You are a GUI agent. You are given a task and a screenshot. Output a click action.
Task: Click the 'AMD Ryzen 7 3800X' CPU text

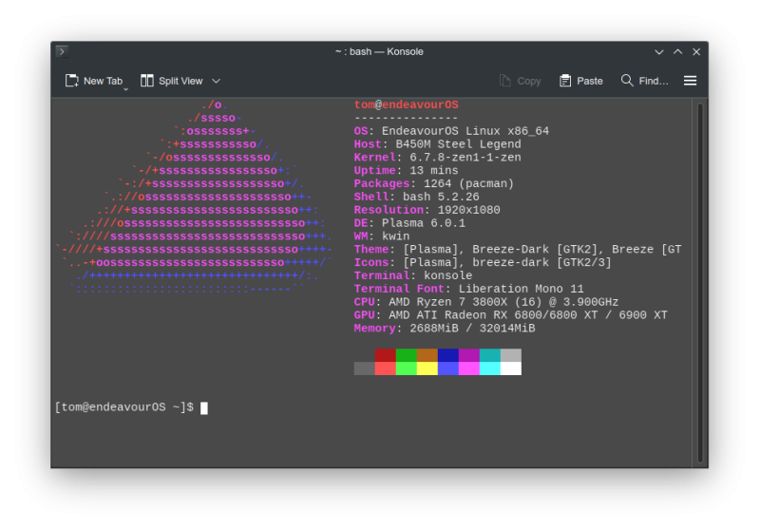[447, 302]
